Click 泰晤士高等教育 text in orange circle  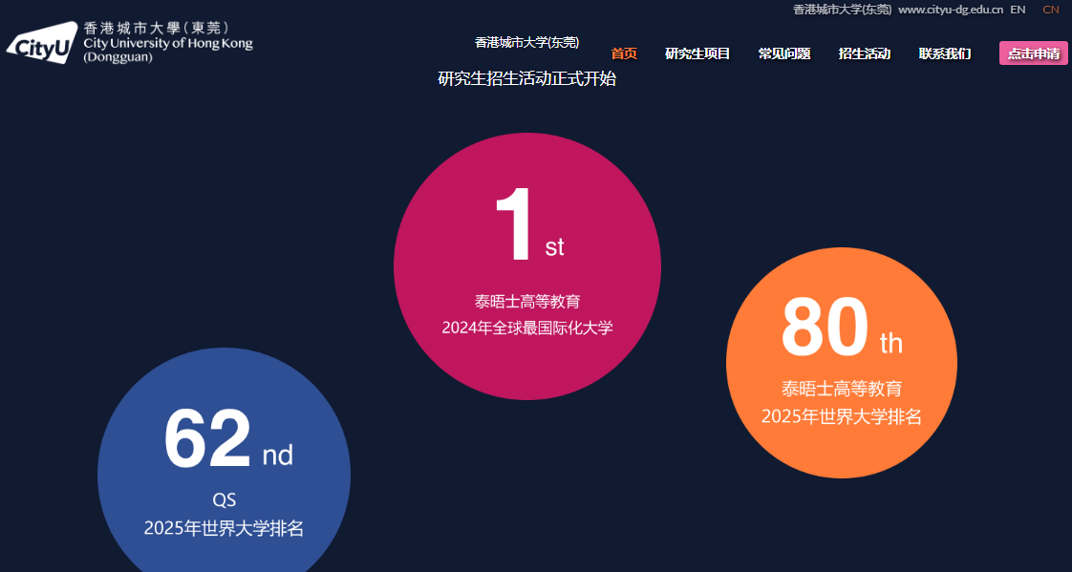(842, 390)
